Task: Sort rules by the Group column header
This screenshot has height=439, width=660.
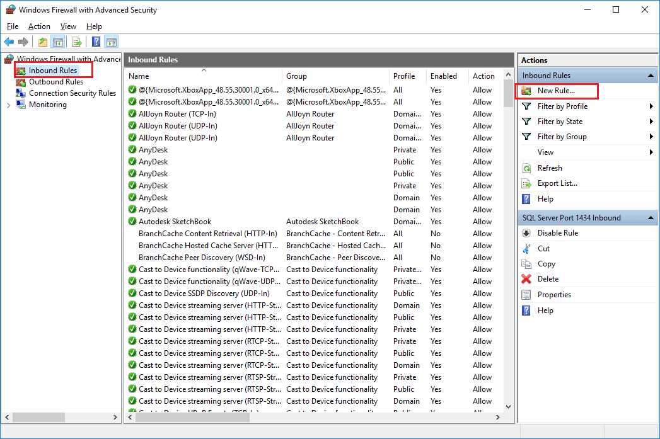Action: pyautogui.click(x=335, y=76)
